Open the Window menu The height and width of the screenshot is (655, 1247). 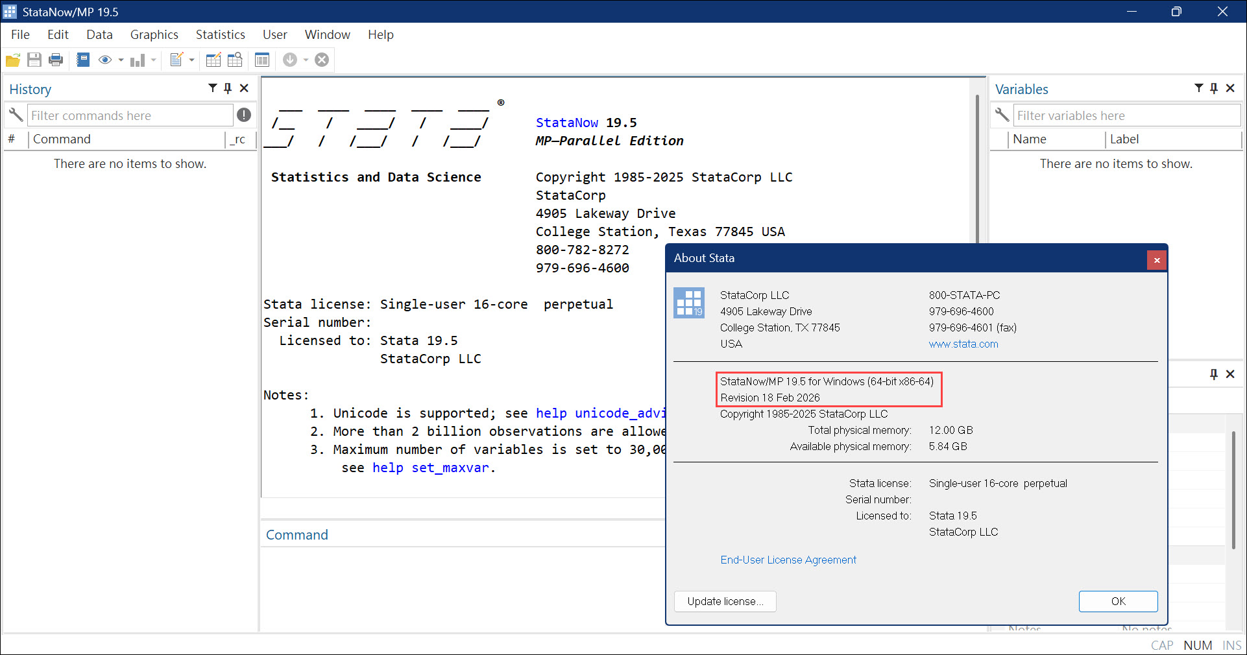[x=328, y=34]
